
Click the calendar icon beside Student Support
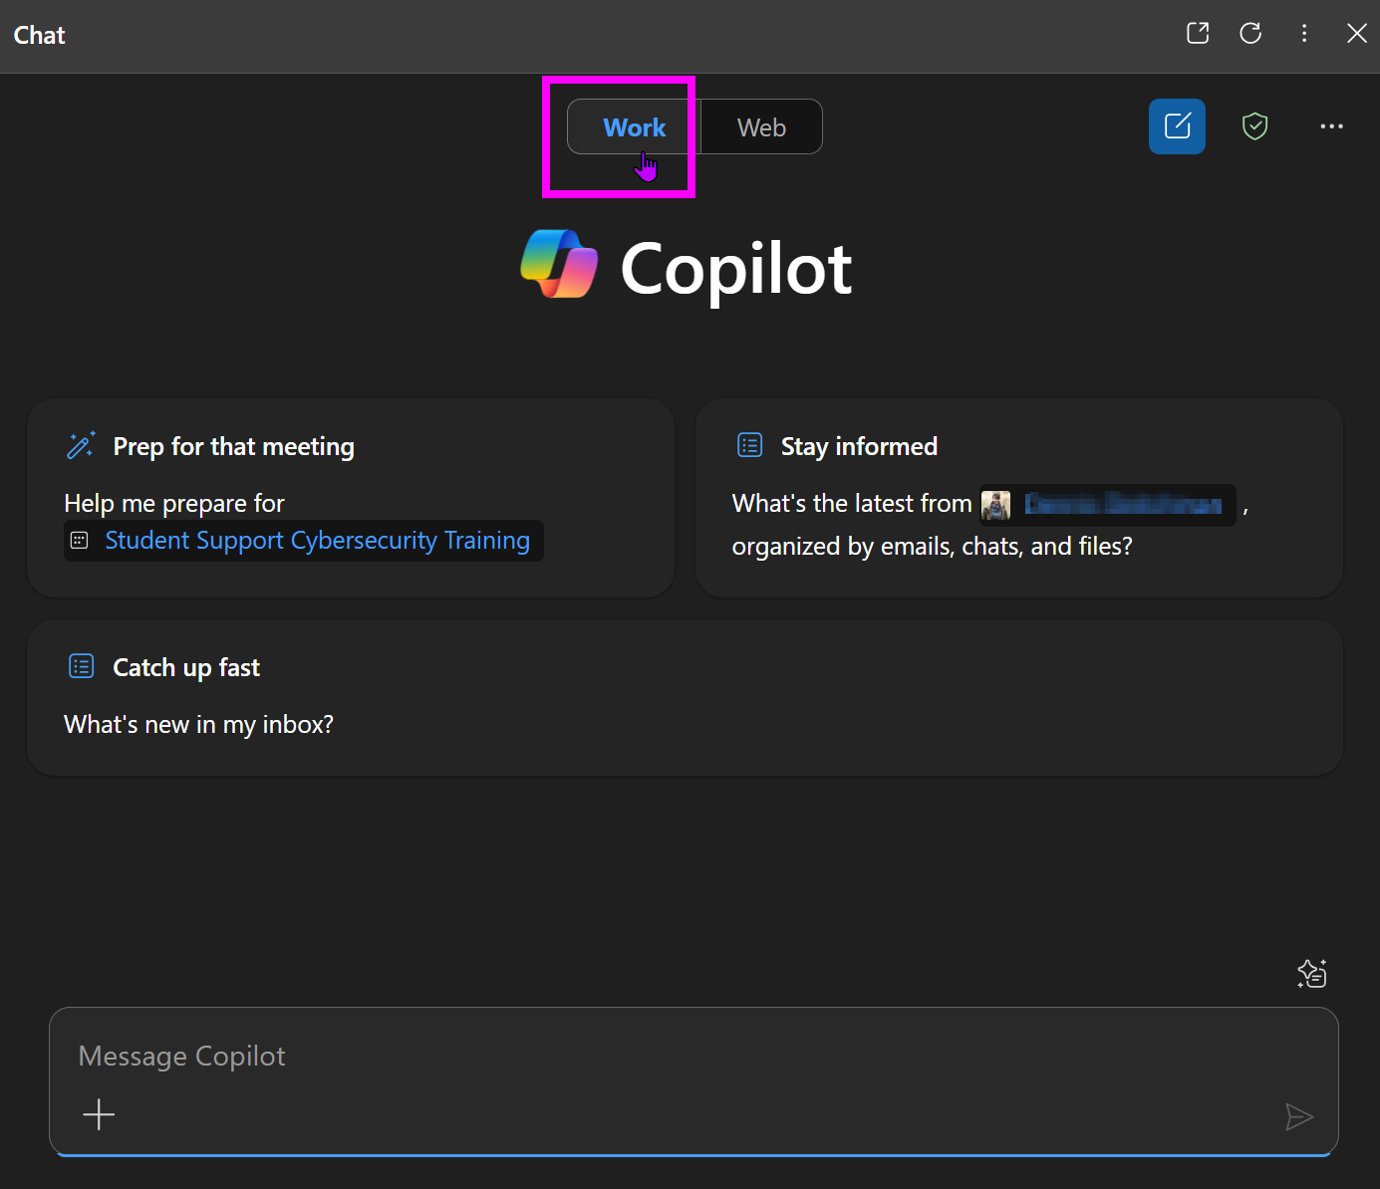pyautogui.click(x=80, y=541)
